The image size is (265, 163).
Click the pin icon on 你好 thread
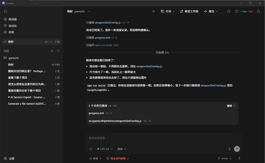pos(5,42)
